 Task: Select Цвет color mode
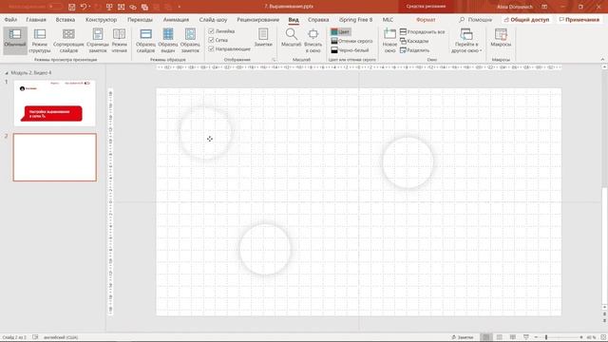340,31
